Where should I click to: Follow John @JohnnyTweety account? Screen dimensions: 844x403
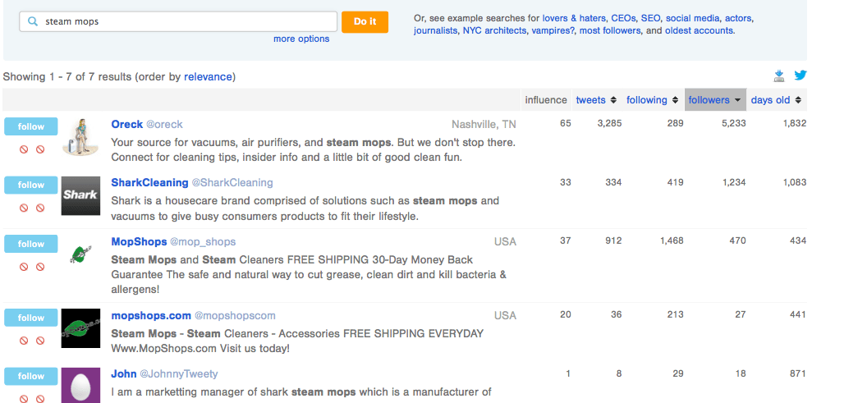click(x=30, y=376)
